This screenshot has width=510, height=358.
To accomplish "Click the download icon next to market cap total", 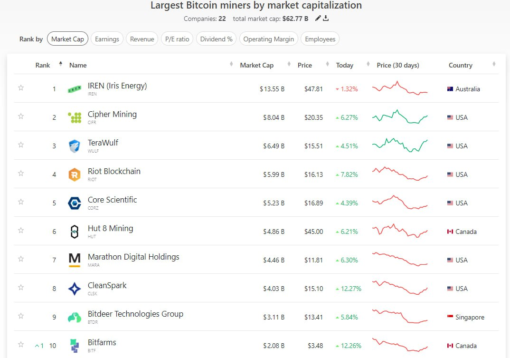I will coord(326,19).
